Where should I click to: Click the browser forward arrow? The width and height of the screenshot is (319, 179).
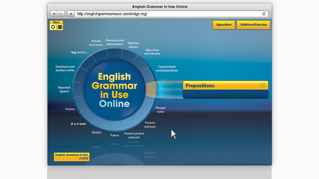pyautogui.click(x=61, y=14)
